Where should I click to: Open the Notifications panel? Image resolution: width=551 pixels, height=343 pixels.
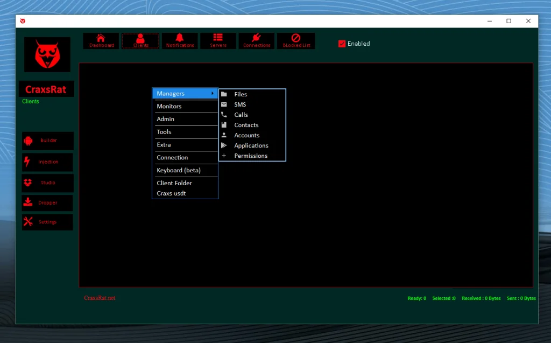click(180, 41)
